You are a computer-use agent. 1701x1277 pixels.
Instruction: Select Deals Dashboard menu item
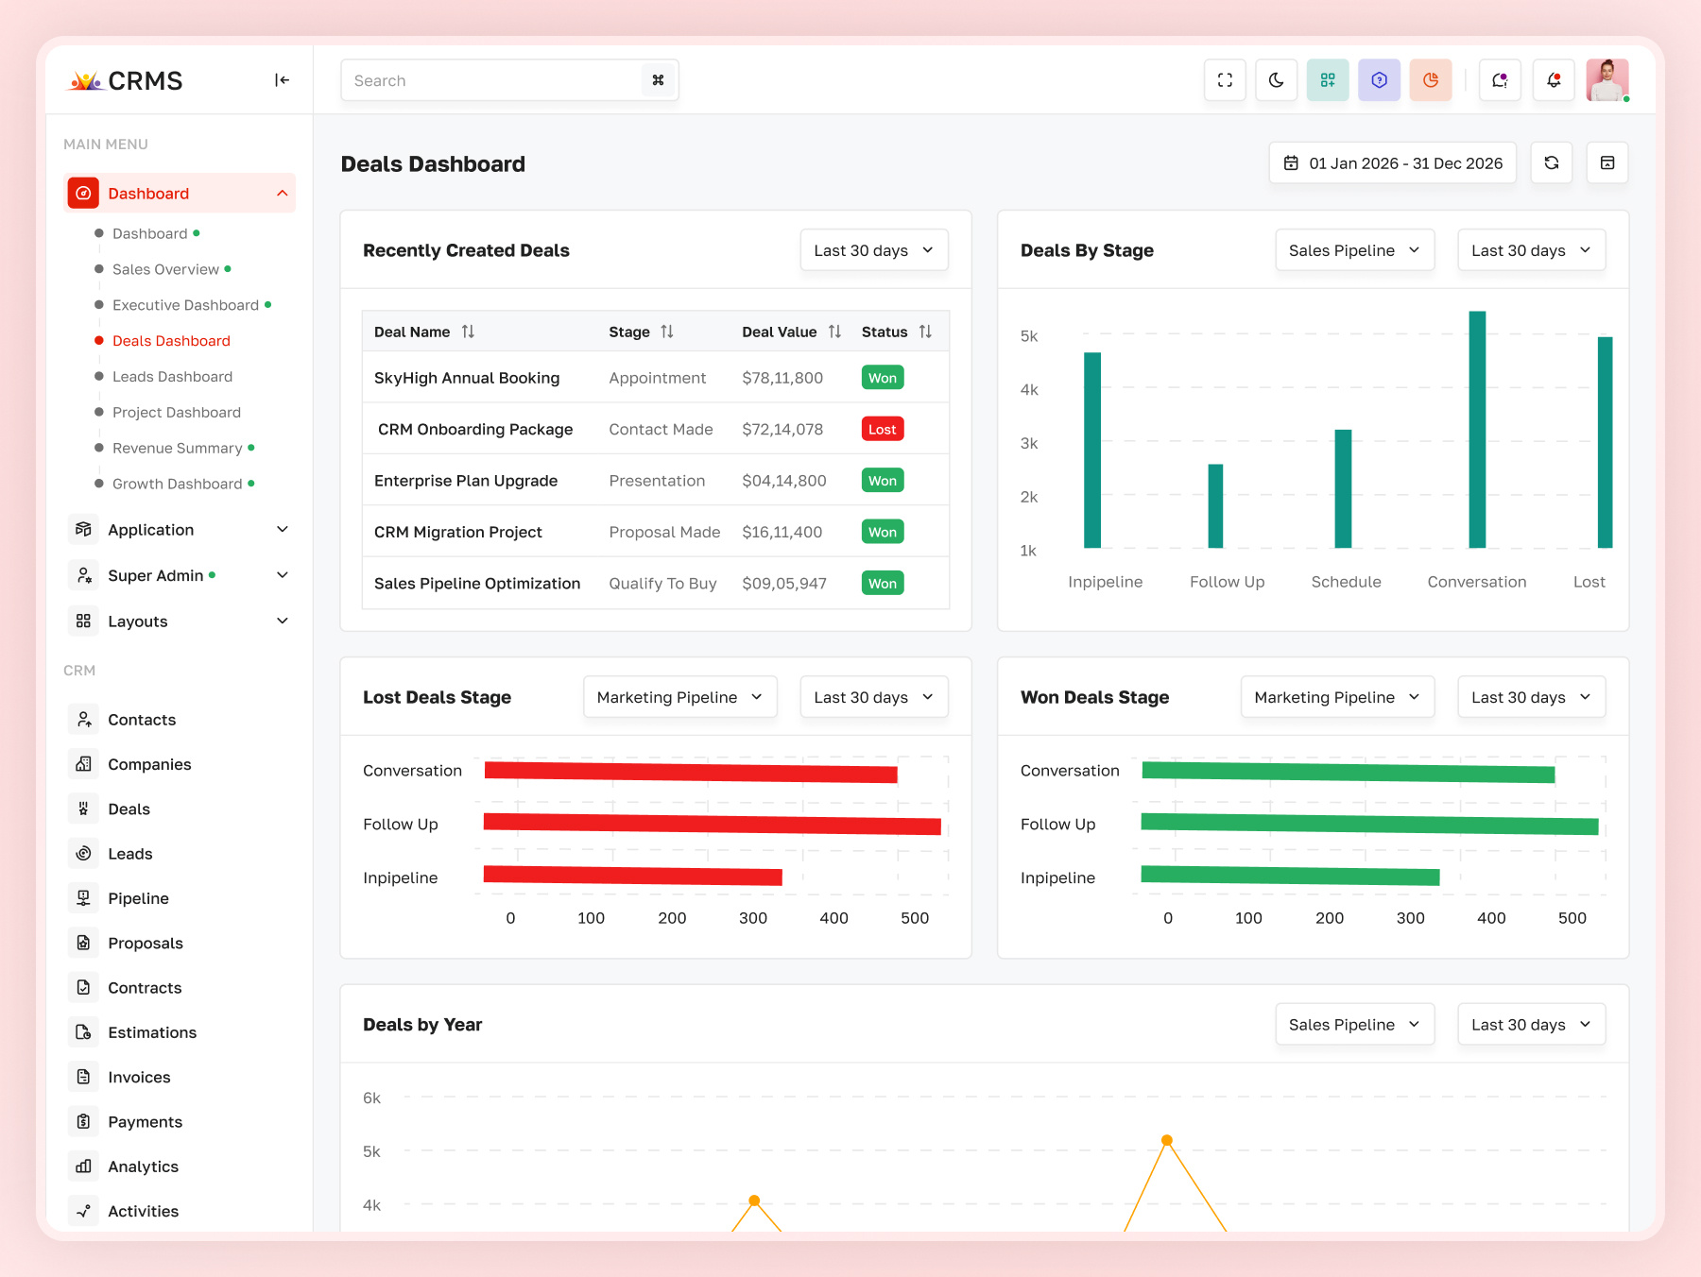click(x=171, y=341)
